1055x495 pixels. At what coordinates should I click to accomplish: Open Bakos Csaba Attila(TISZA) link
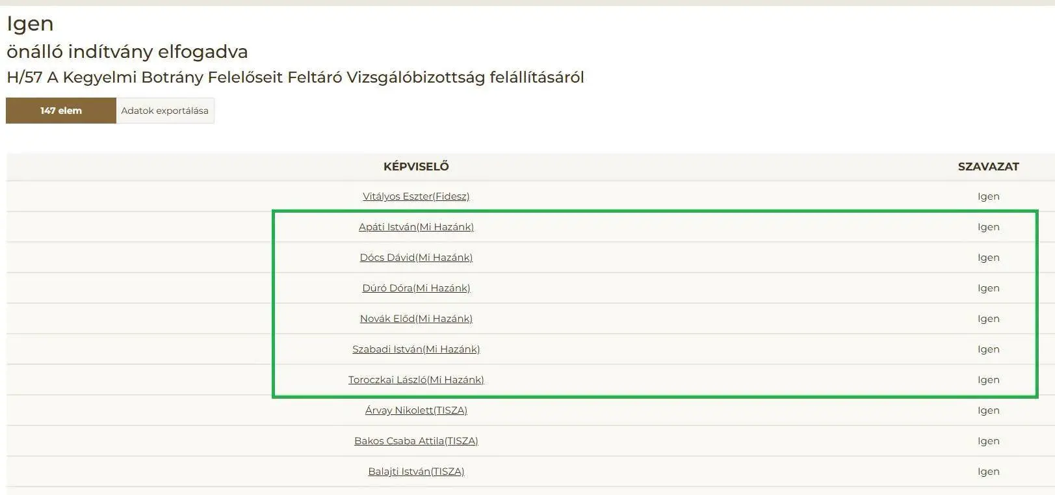[x=416, y=440]
